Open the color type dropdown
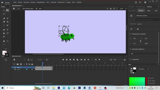The width and height of the screenshot is (160, 90). [143, 69]
